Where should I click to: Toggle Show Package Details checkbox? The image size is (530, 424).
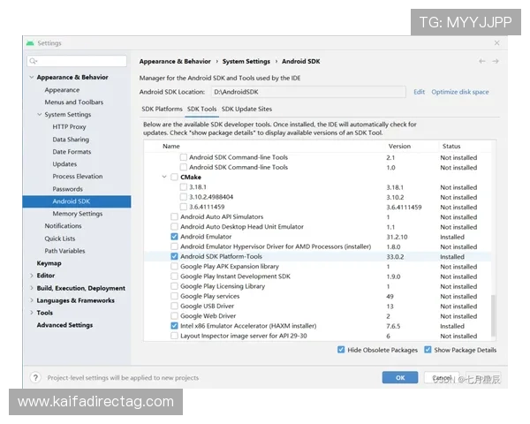[x=428, y=350]
